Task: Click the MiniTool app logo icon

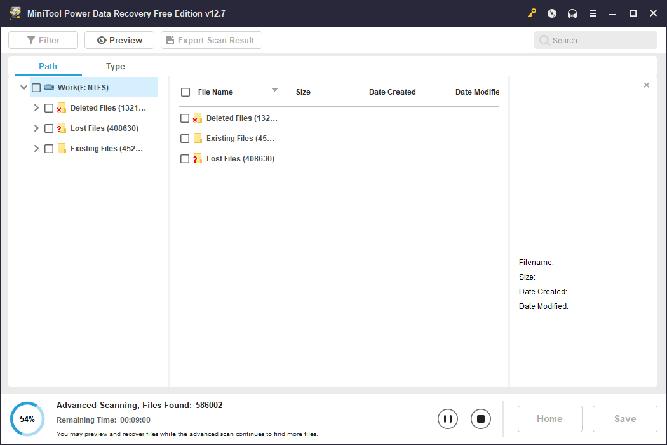Action: [15, 13]
